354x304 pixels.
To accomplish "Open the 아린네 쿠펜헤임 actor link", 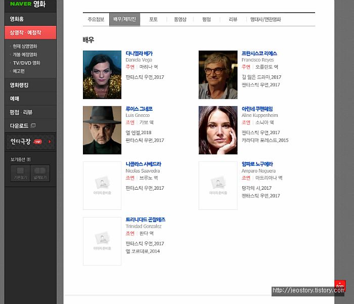I will click(257, 109).
